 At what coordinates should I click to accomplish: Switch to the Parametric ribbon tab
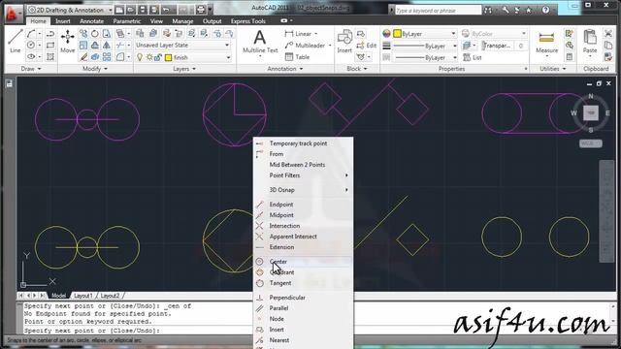(127, 21)
